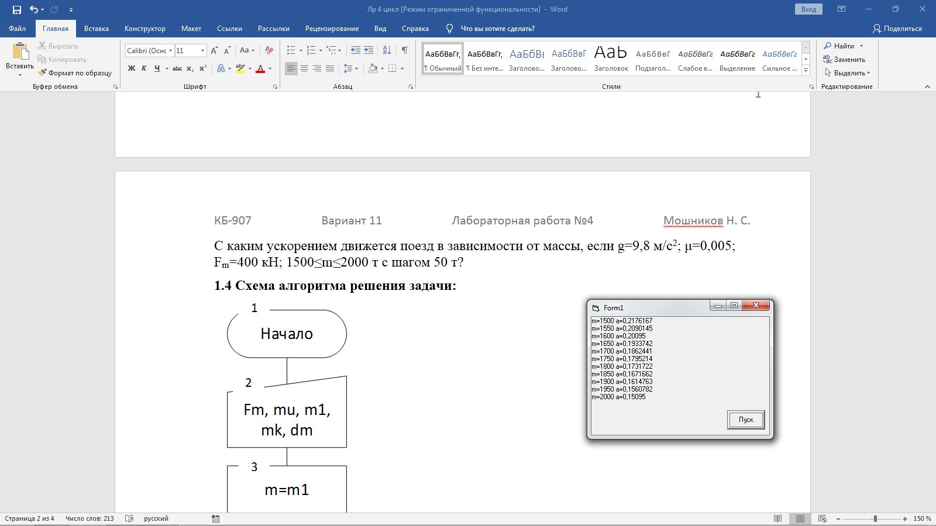Toggle superscript formatting
This screenshot has height=526, width=936.
pyautogui.click(x=203, y=68)
